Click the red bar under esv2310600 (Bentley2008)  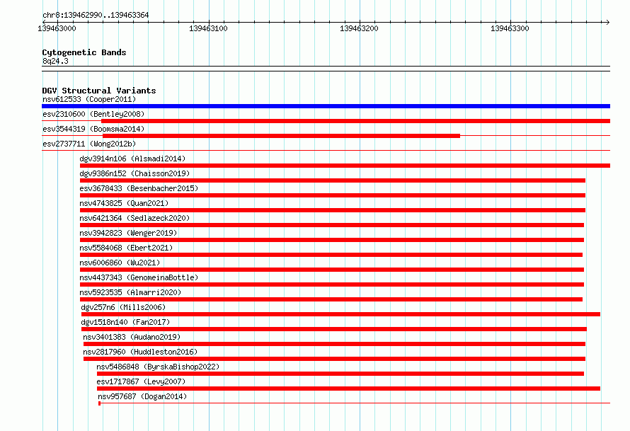tap(355, 121)
